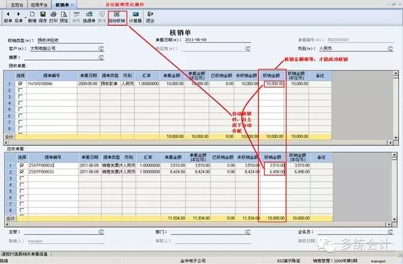Viewport: 403px width, 264px height.
Task: Click right arrow of 应收单据 horizontal scrollbar
Action: [390, 224]
